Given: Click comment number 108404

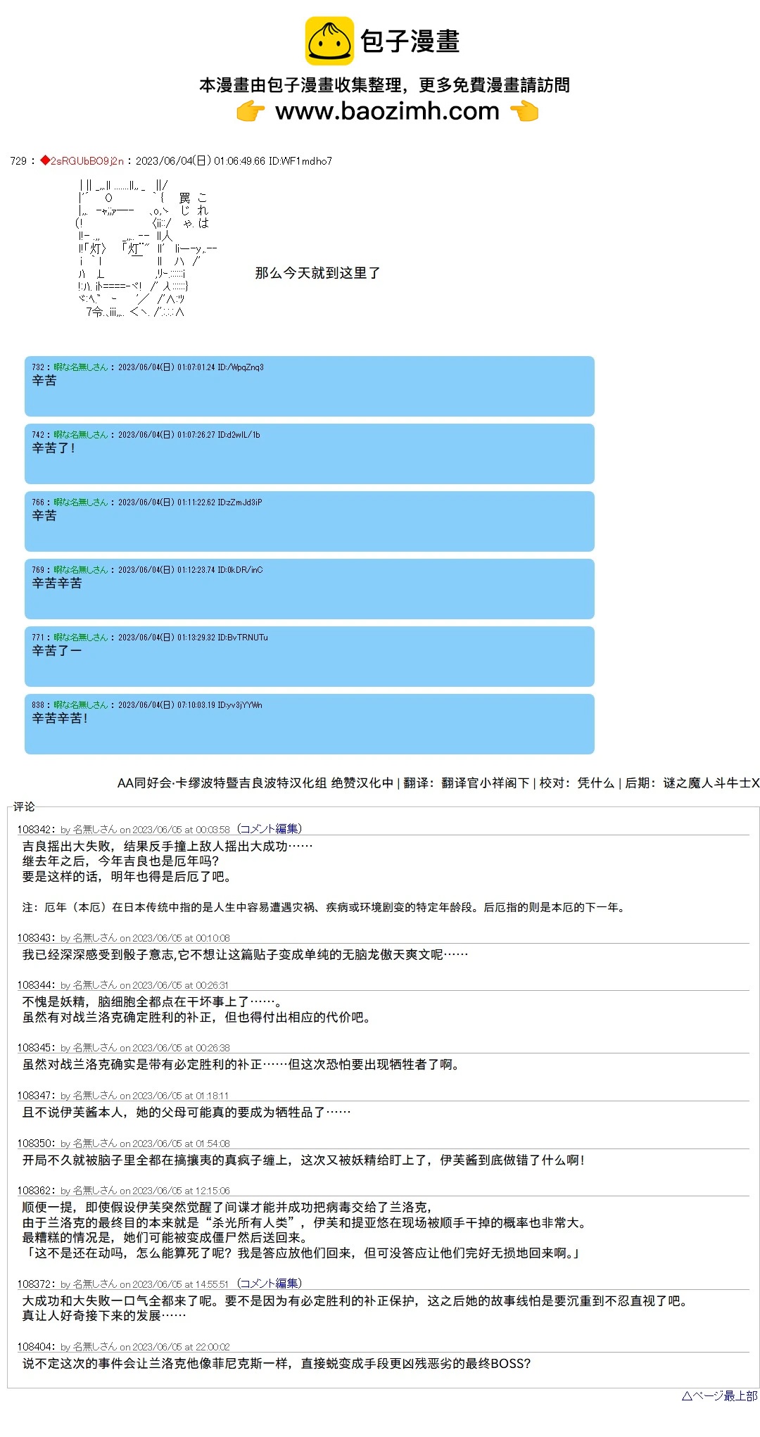Looking at the screenshot, I should [x=36, y=1347].
